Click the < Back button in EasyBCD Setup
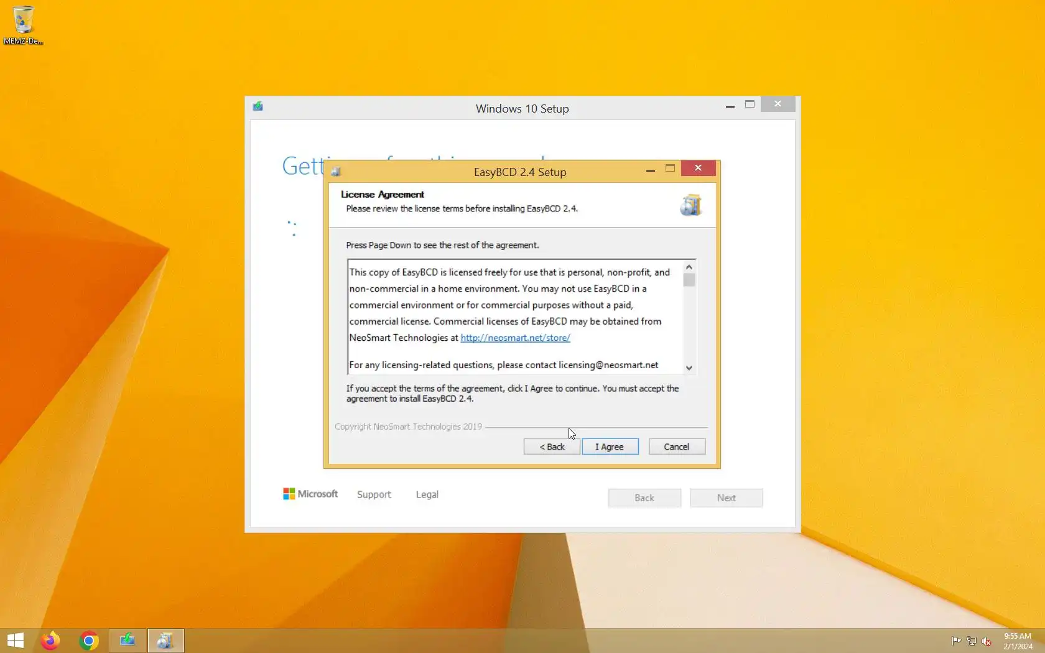 (552, 447)
